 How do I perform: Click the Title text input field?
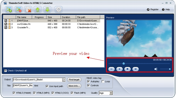coord(23,86)
